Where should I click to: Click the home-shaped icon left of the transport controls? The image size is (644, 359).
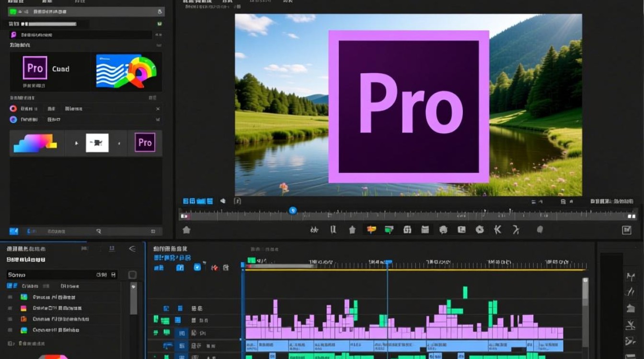(x=186, y=230)
